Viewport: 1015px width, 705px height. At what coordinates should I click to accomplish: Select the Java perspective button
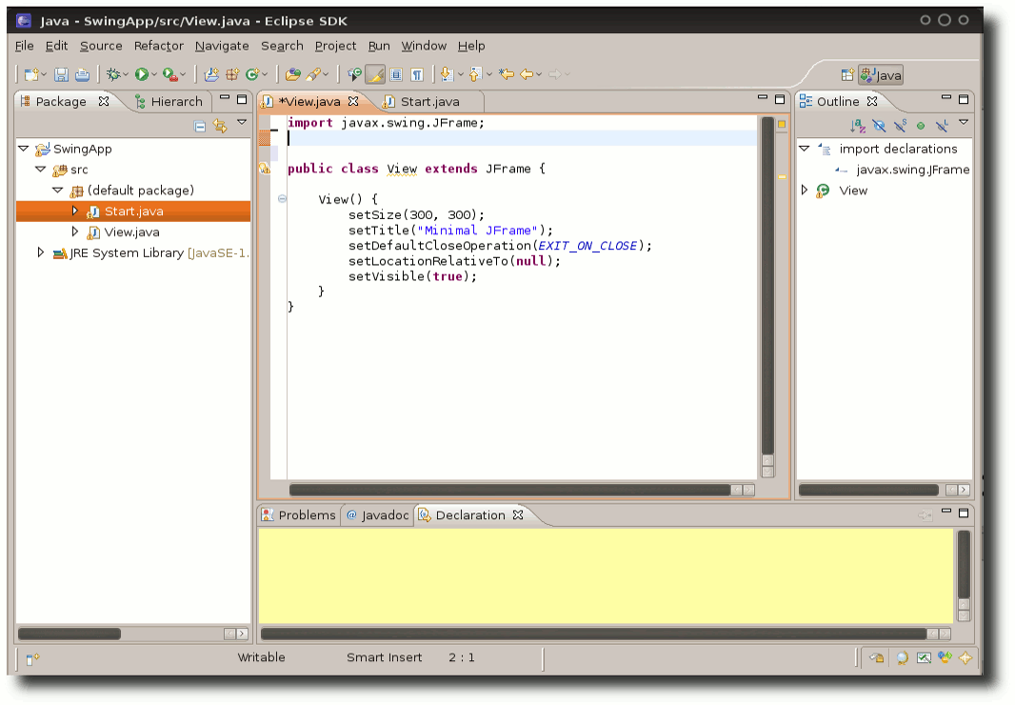click(881, 75)
